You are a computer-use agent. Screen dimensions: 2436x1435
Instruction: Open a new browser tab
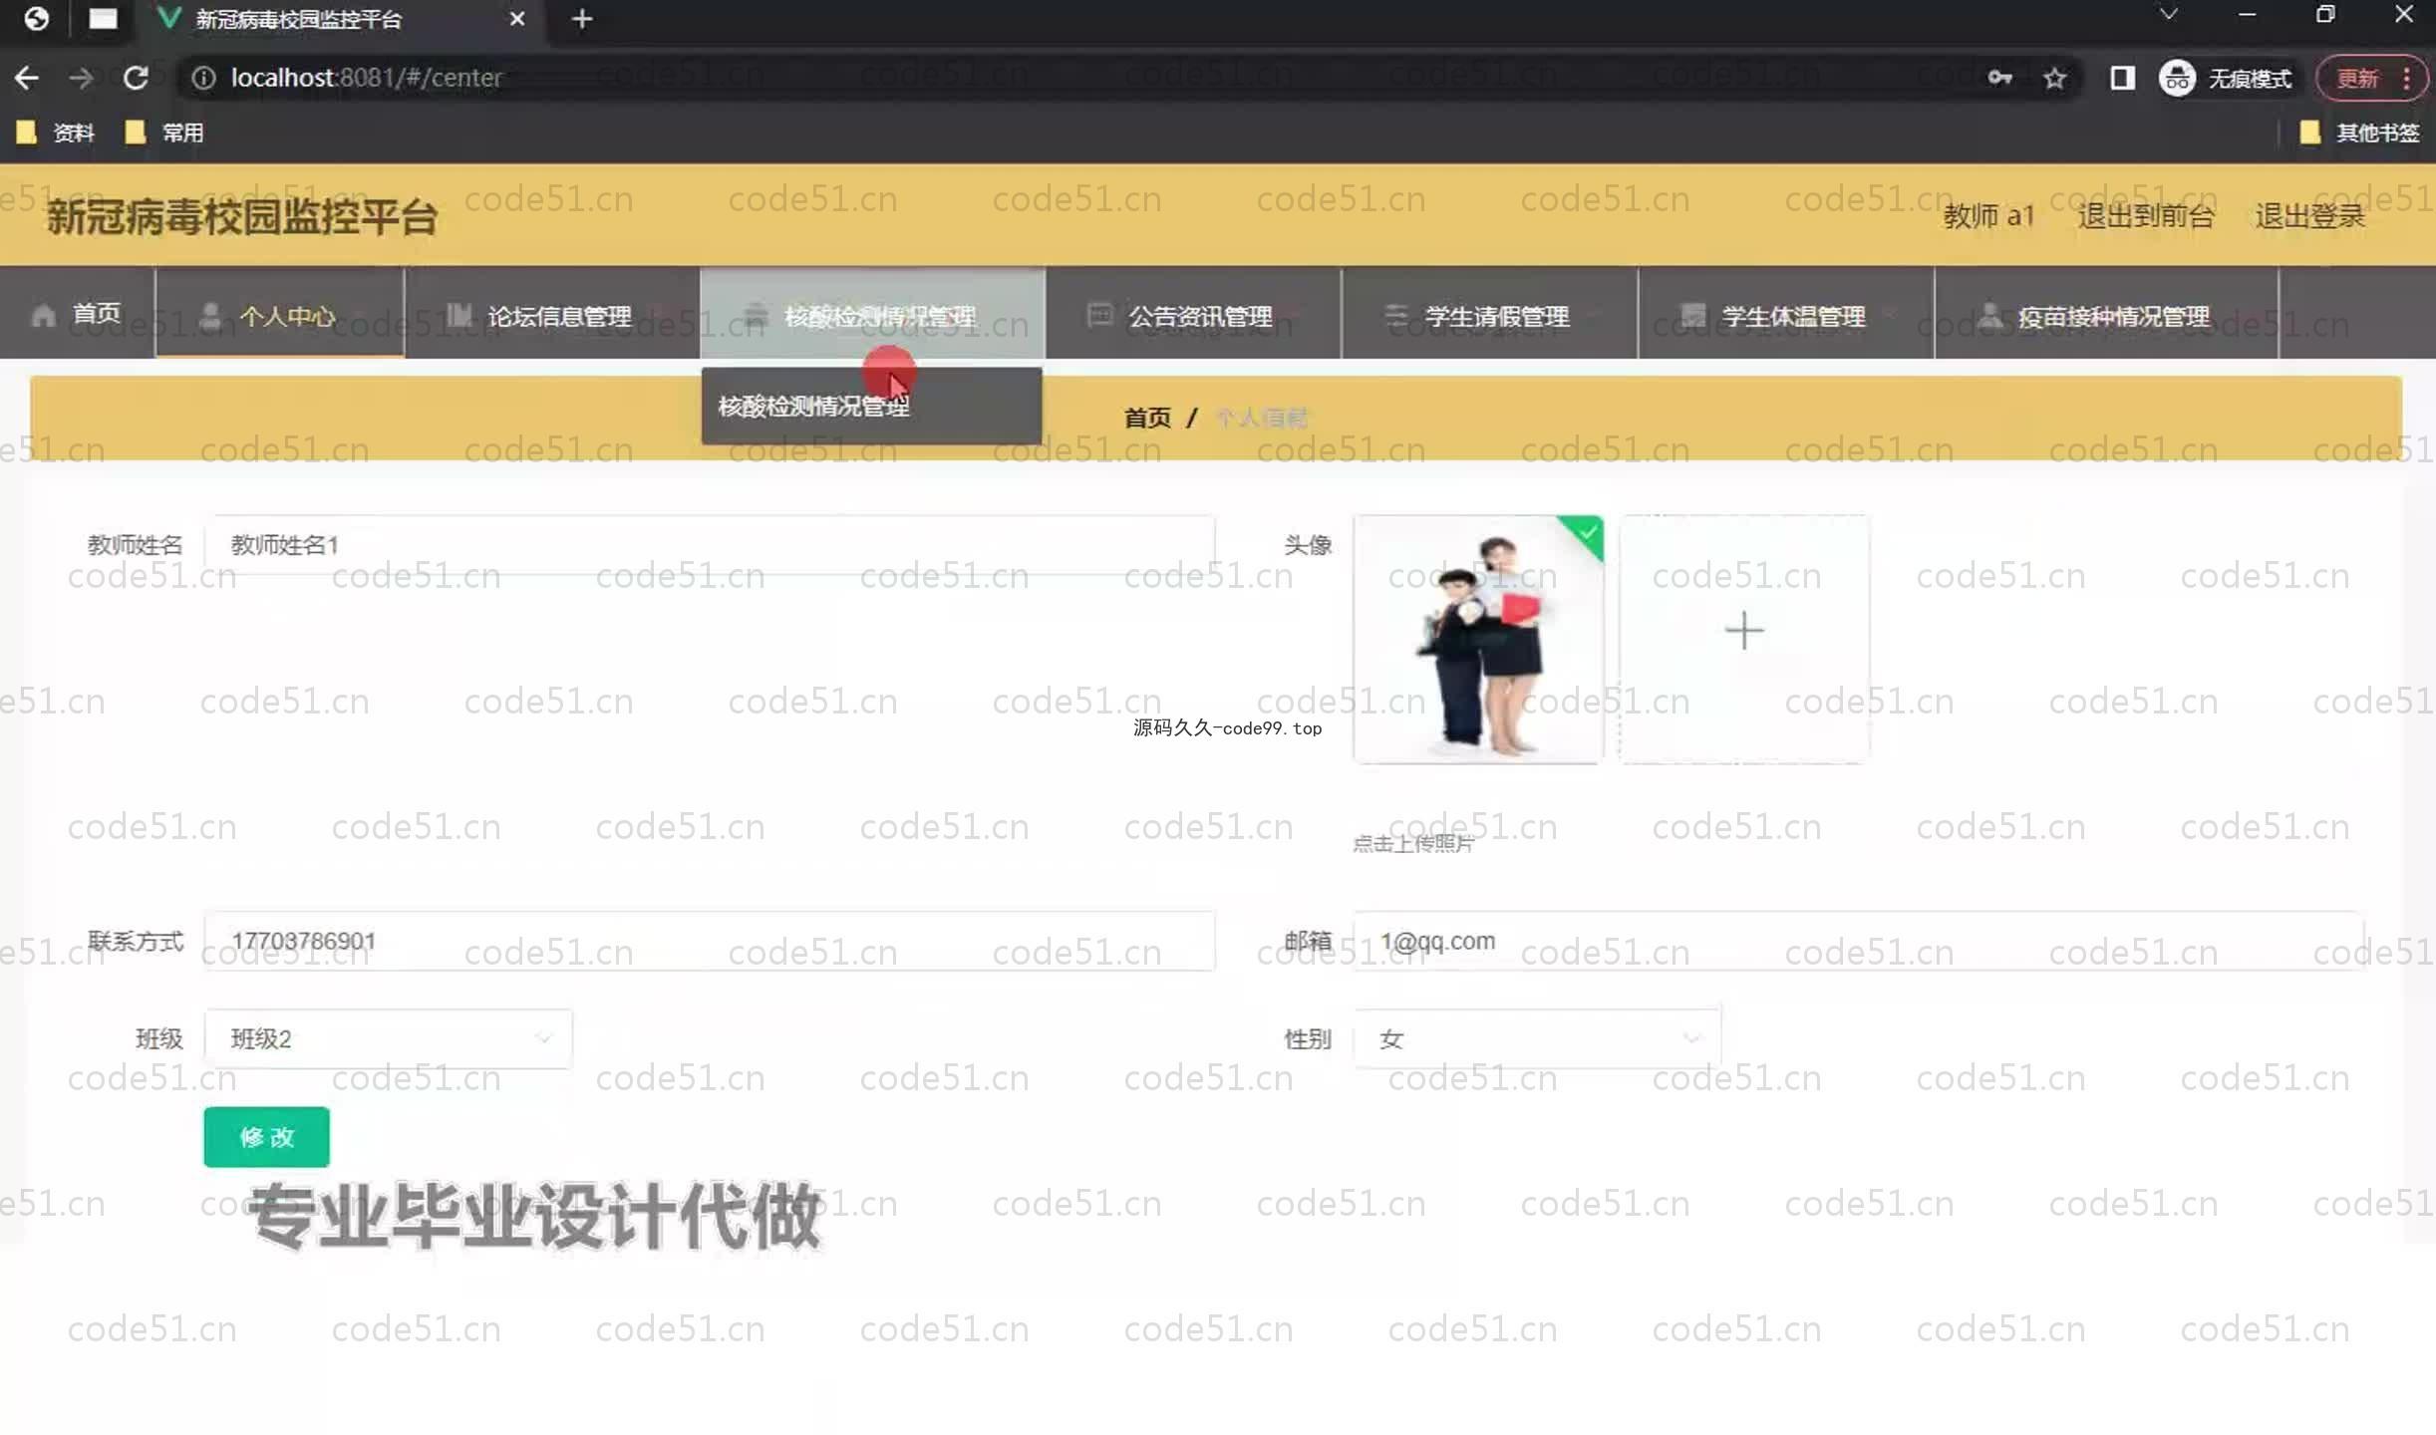click(x=582, y=19)
